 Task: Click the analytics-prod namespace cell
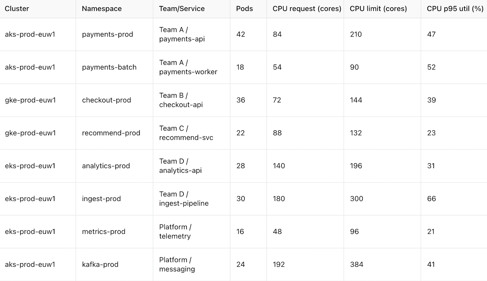click(106, 166)
